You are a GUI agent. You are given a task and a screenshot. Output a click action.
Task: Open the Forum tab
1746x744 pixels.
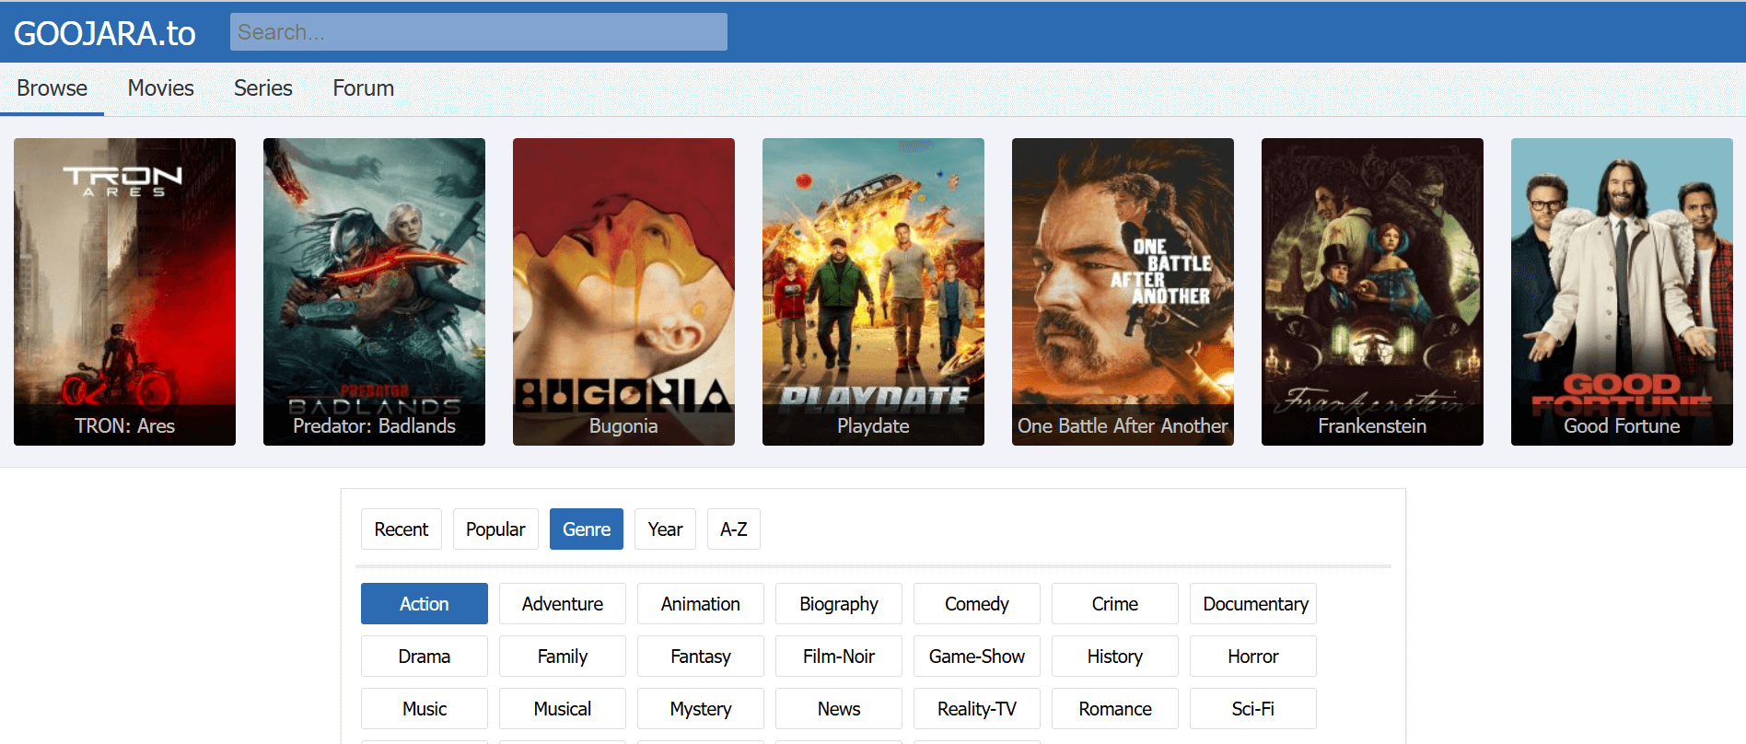[363, 88]
